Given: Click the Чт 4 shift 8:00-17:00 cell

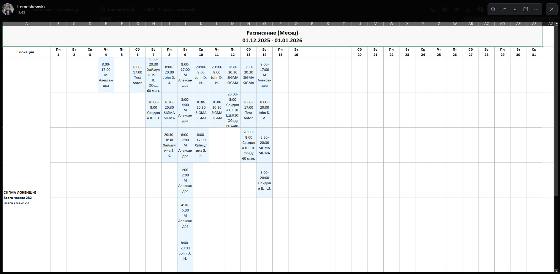Looking at the screenshot, I should click(106, 75).
